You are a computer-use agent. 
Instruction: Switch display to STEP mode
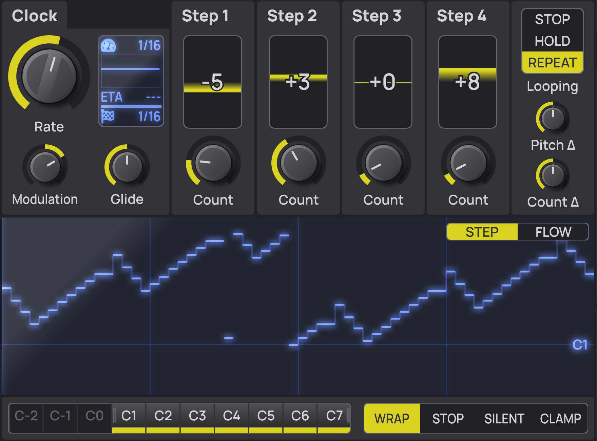click(482, 232)
